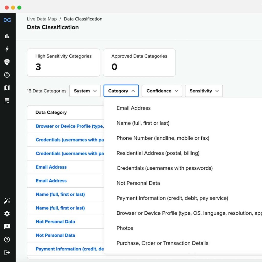Select Not Personal Data from the dropdown list

[x=138, y=183]
